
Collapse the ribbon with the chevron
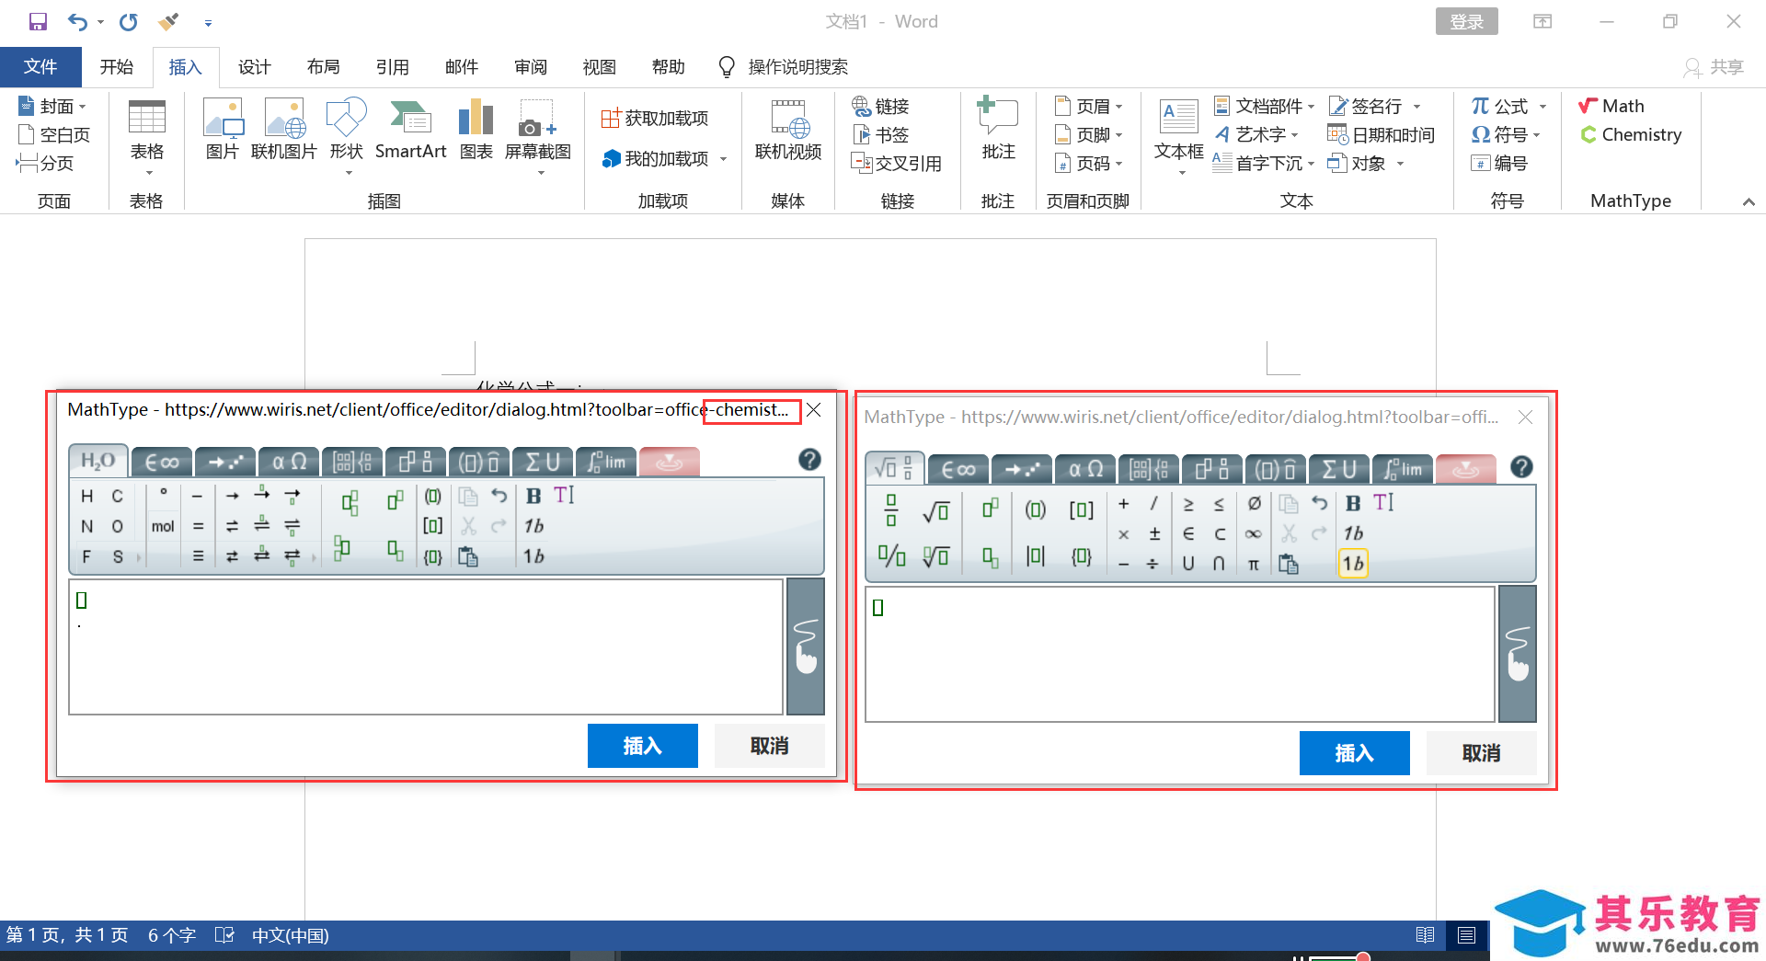(x=1749, y=201)
